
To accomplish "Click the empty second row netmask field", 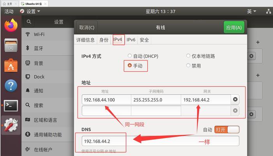I will [156, 110].
